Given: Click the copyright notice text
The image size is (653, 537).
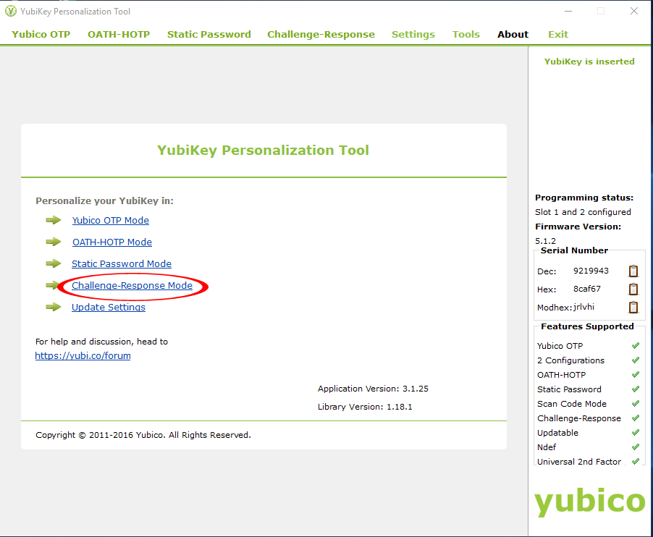Looking at the screenshot, I should 143,435.
